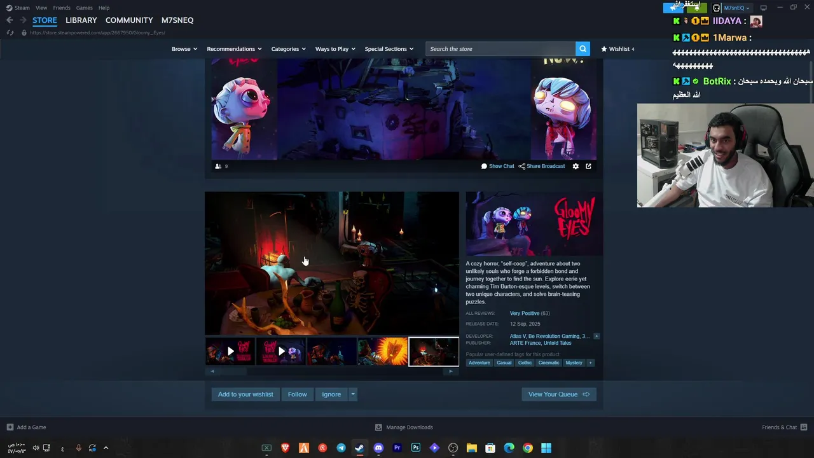Viewport: 814px width, 458px height.
Task: Open Very Positive reviews link
Action: (525, 314)
